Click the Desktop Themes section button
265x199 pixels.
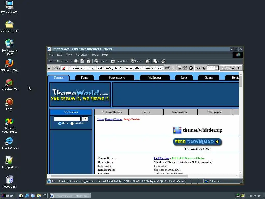[111, 112]
